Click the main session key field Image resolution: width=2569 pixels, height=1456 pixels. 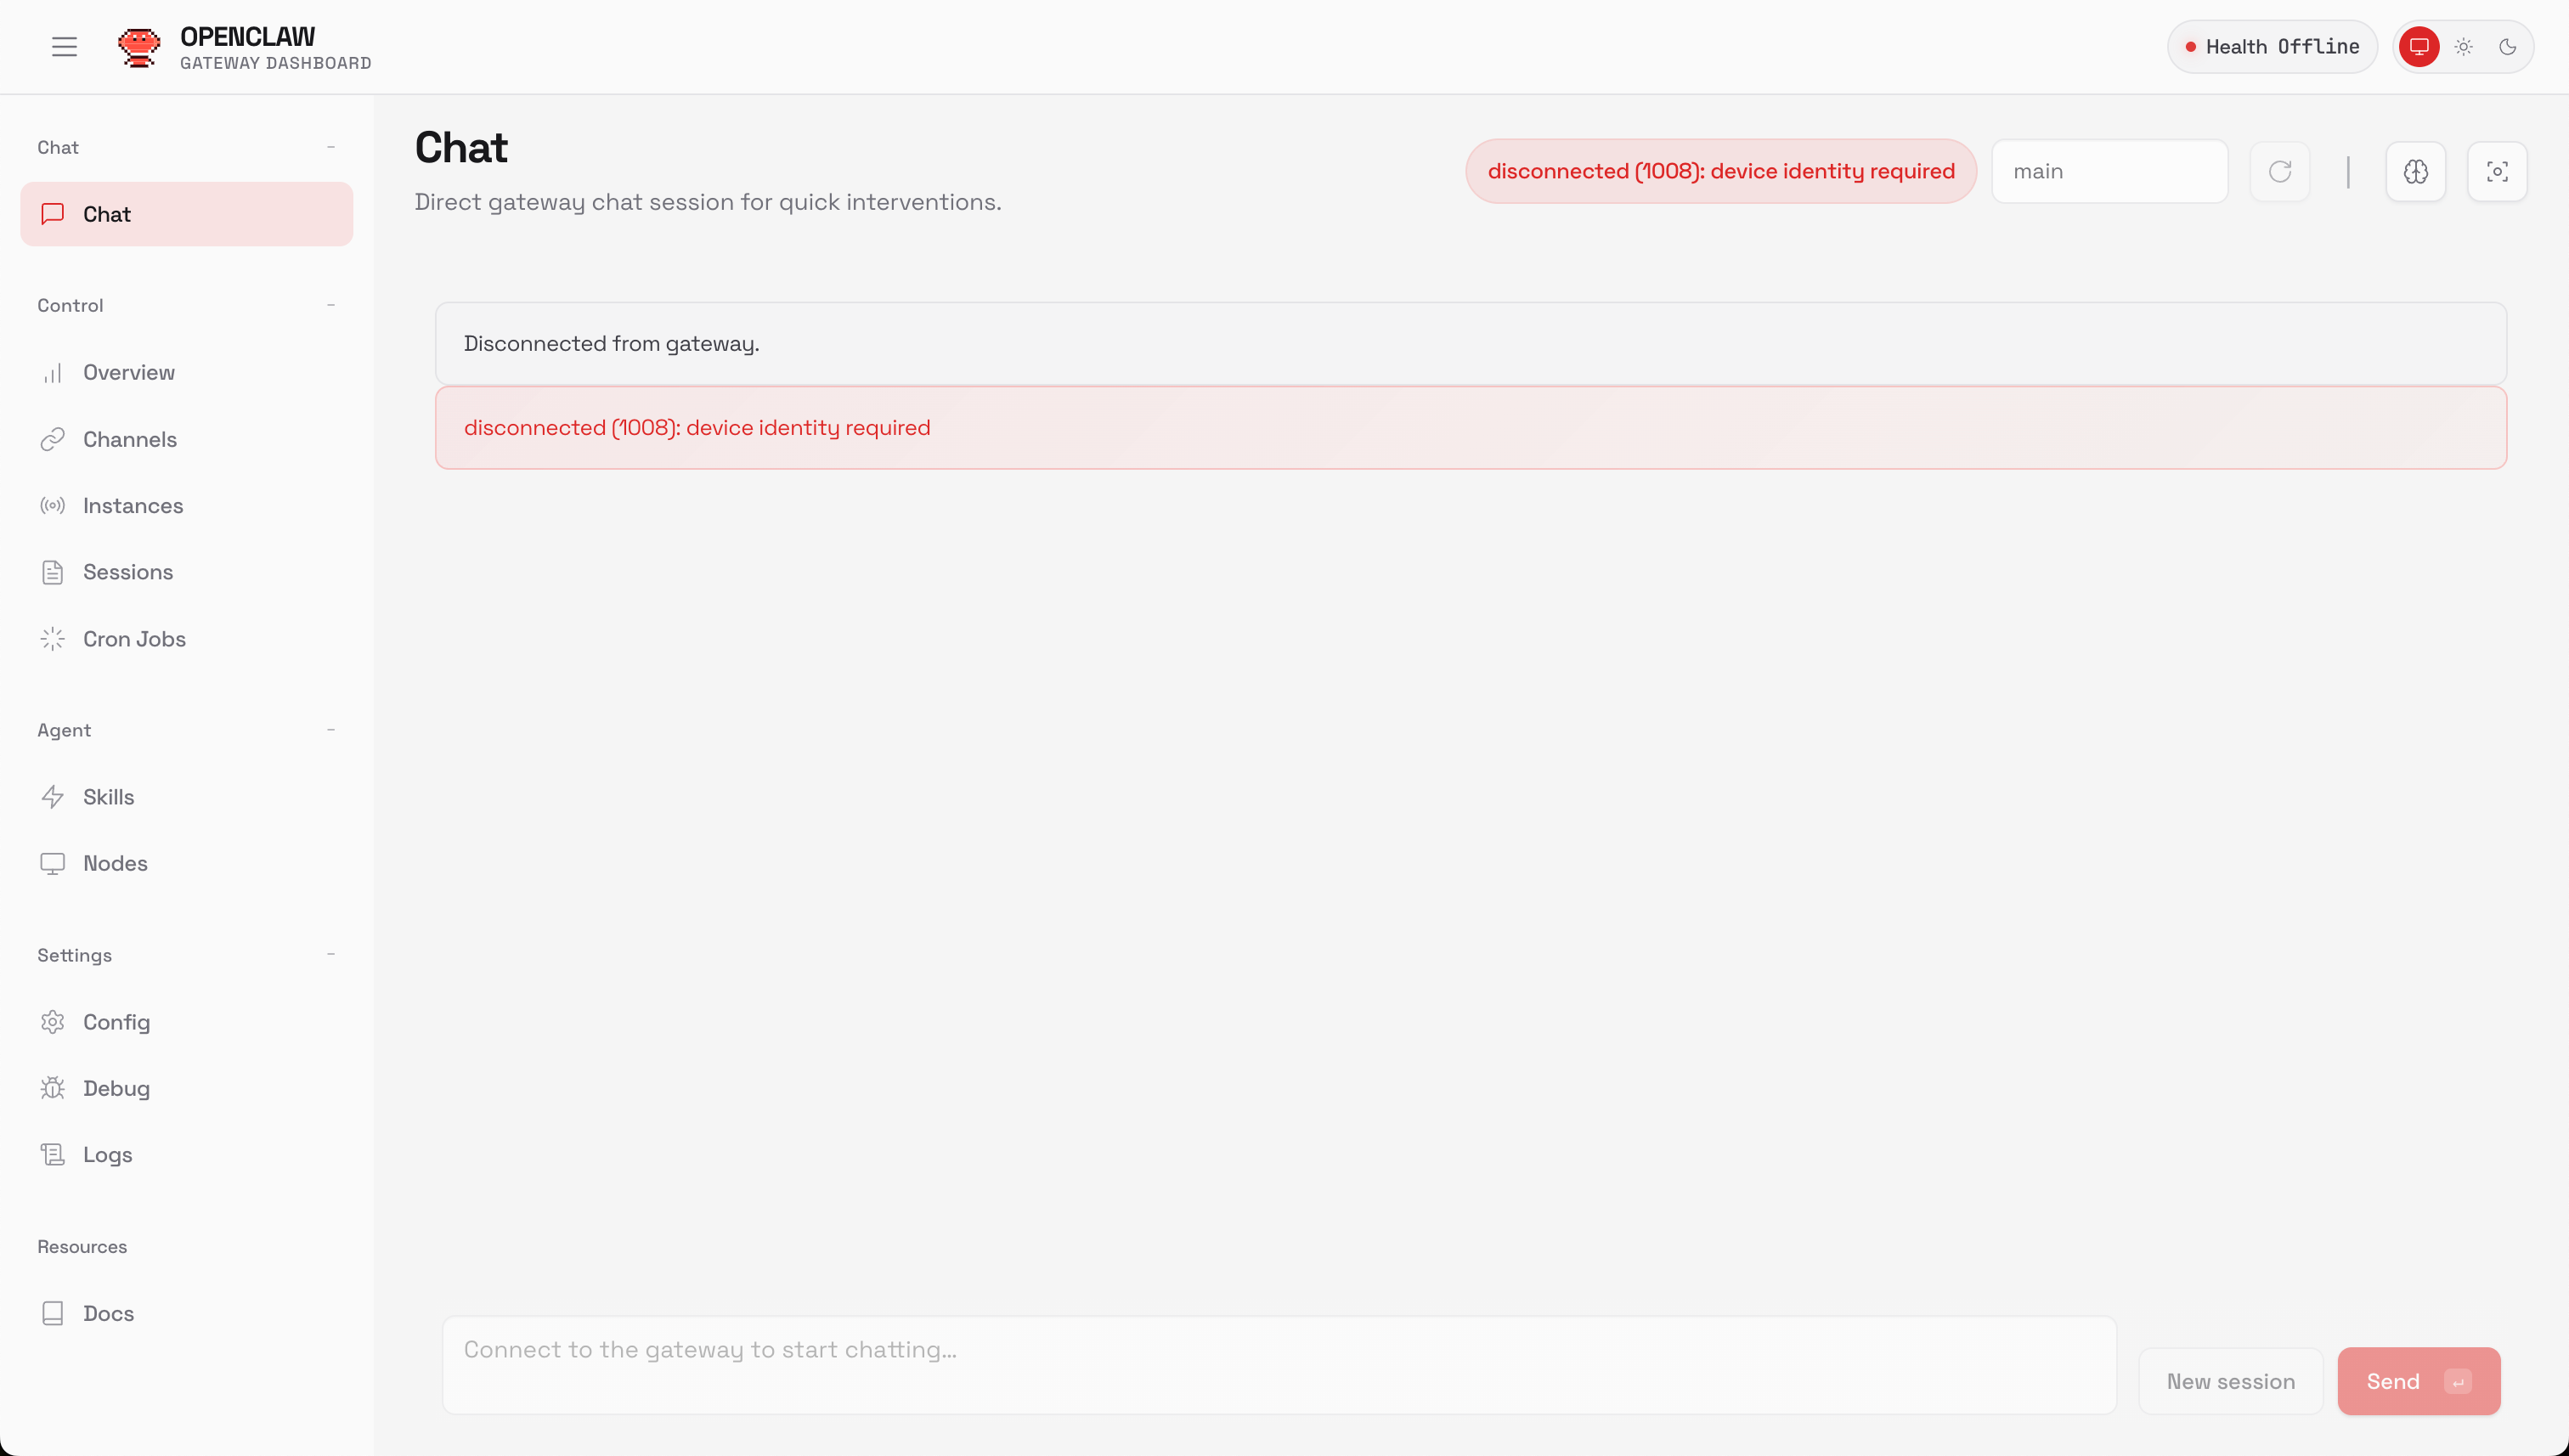pos(2109,171)
